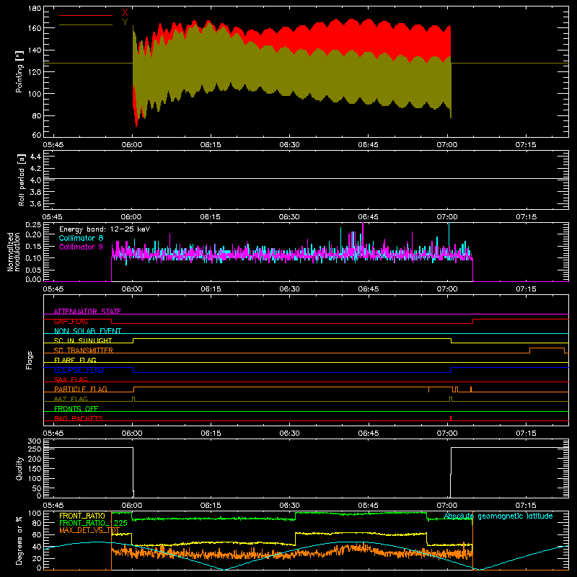Click the cyan 'Collimator 8' legend entry

[81, 238]
